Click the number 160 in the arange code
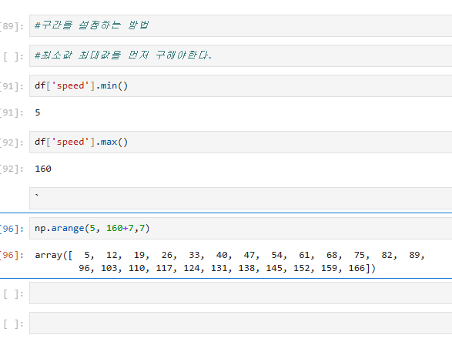This screenshot has width=452, height=355. pyautogui.click(x=115, y=228)
